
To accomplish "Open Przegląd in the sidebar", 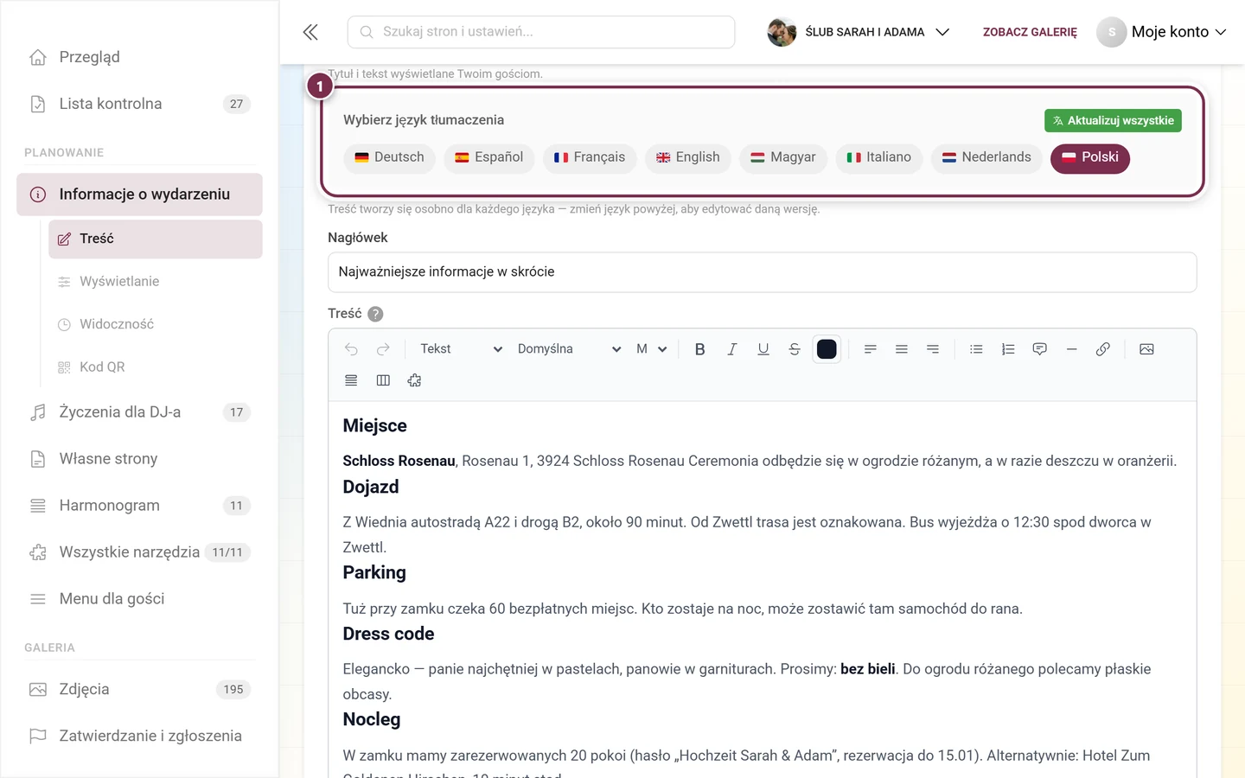I will point(139,57).
